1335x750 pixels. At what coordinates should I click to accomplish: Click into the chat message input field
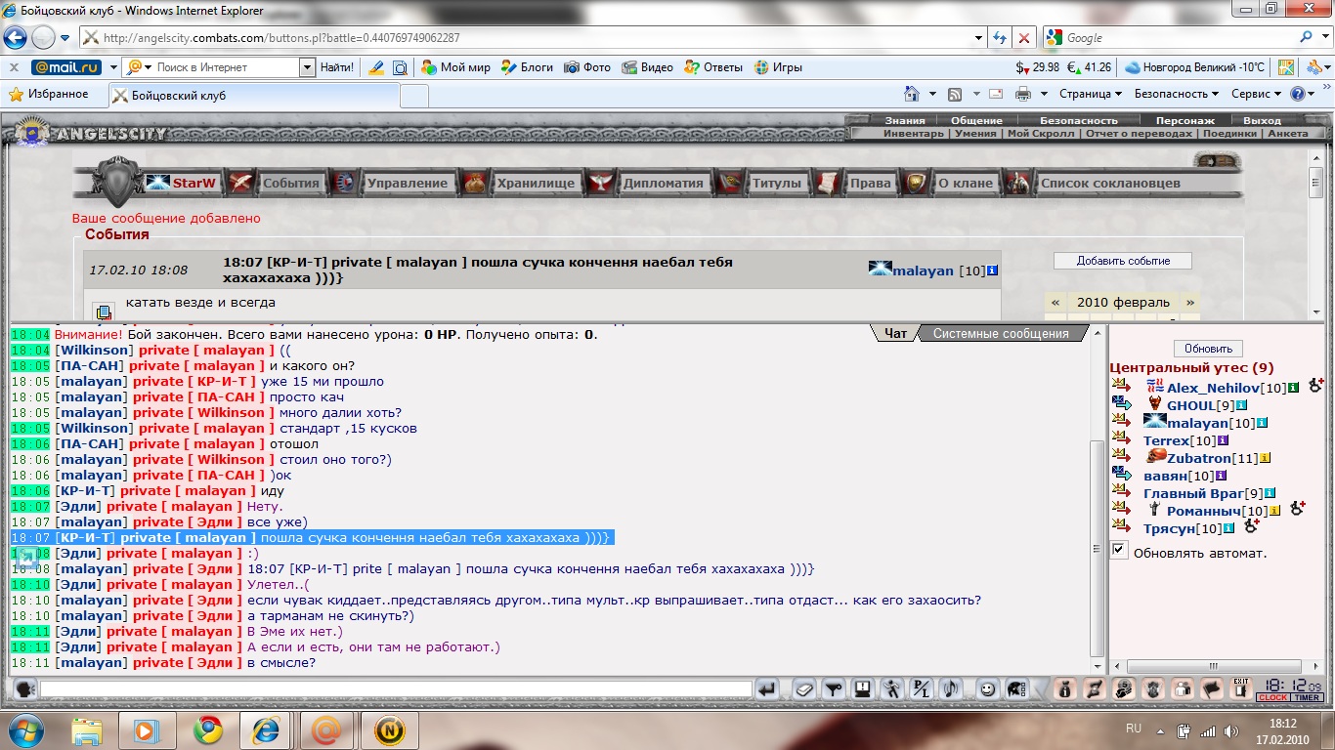(x=396, y=689)
